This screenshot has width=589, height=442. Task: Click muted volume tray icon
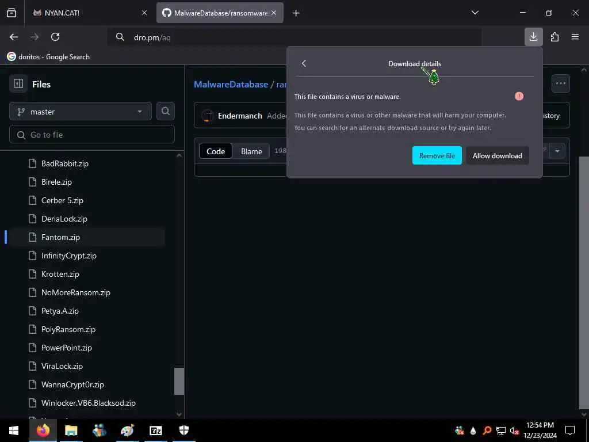(515, 430)
